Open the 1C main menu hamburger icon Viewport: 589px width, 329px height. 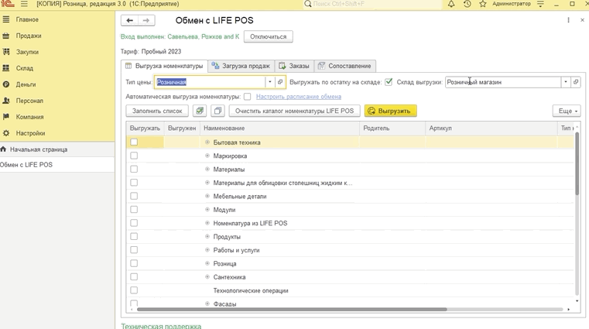point(24,4)
